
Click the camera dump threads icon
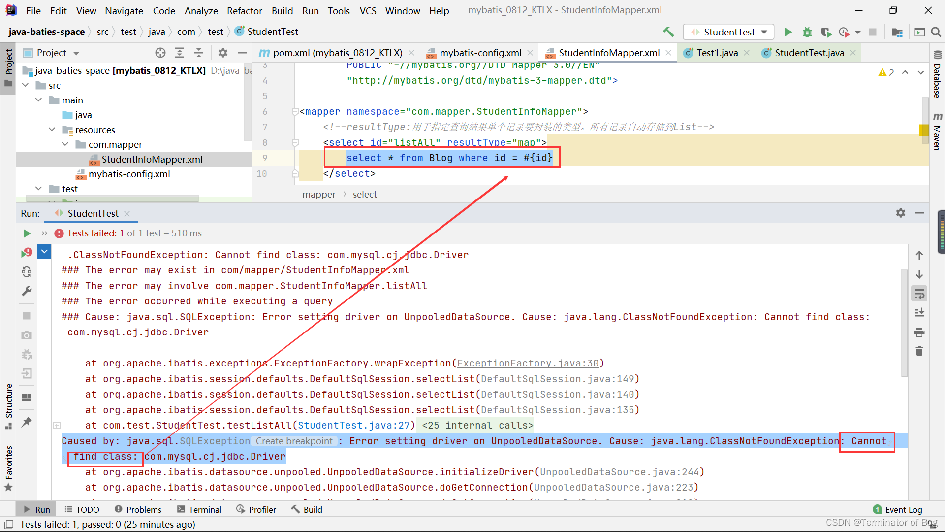click(27, 335)
